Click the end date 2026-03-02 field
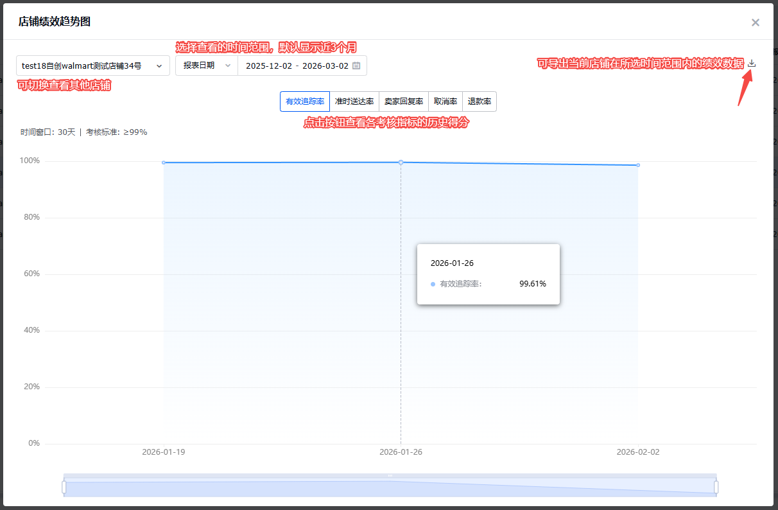Screen dimensions: 778x510 coord(325,66)
